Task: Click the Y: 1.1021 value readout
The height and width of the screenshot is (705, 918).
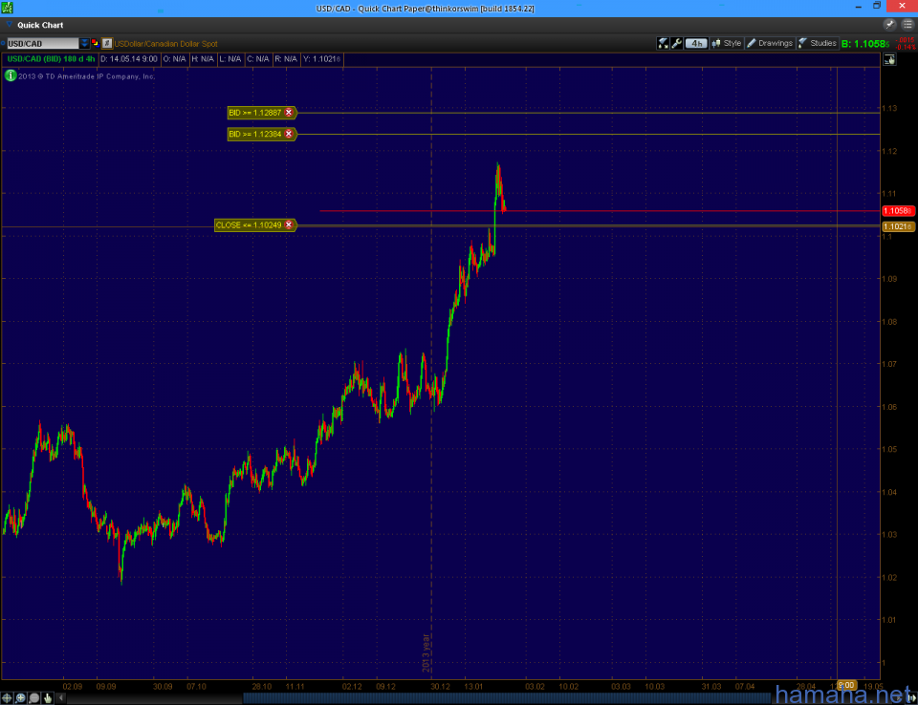Action: pos(321,59)
